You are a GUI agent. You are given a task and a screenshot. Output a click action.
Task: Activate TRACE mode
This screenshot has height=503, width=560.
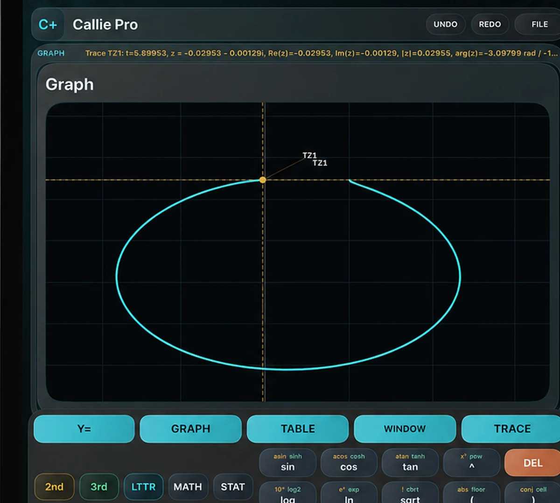coord(512,429)
